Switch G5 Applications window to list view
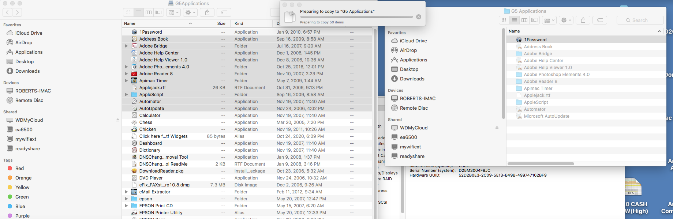 pyautogui.click(x=515, y=20)
